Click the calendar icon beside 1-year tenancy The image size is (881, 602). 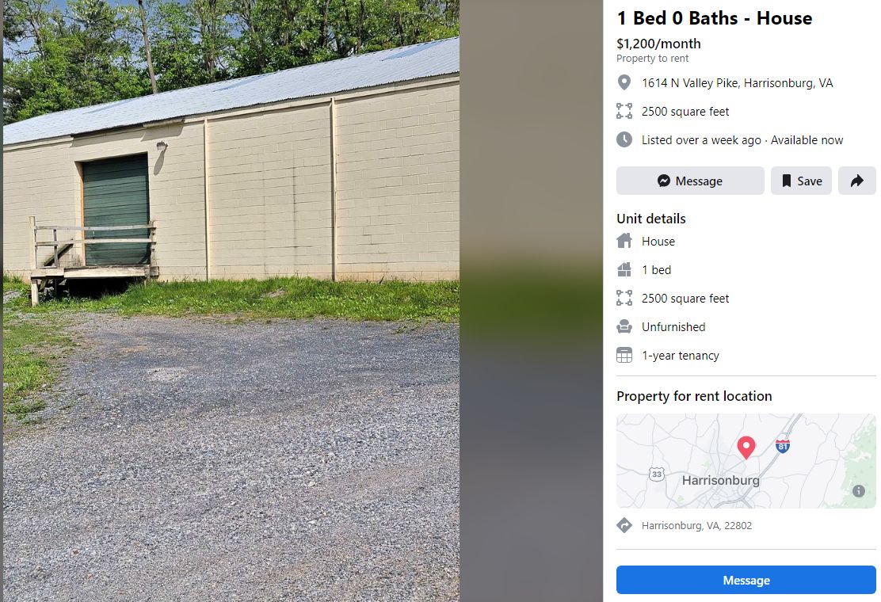624,355
